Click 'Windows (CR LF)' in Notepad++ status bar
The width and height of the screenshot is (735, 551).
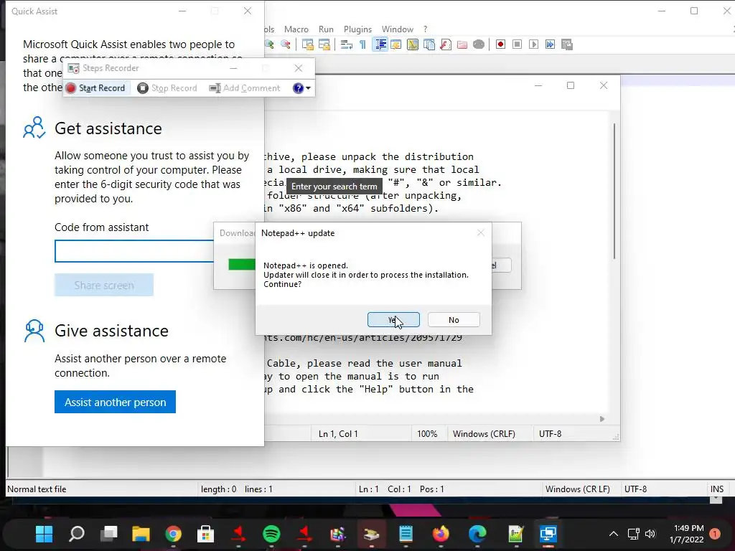(x=578, y=489)
